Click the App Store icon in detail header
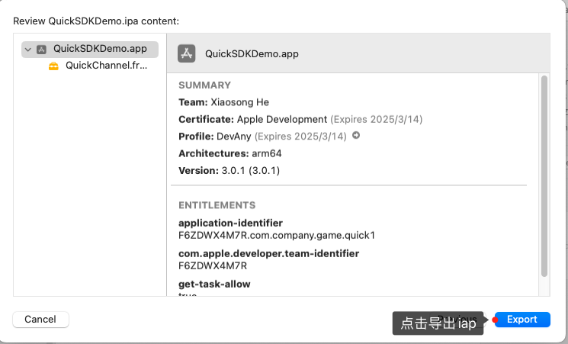The height and width of the screenshot is (344, 568). coord(187,53)
